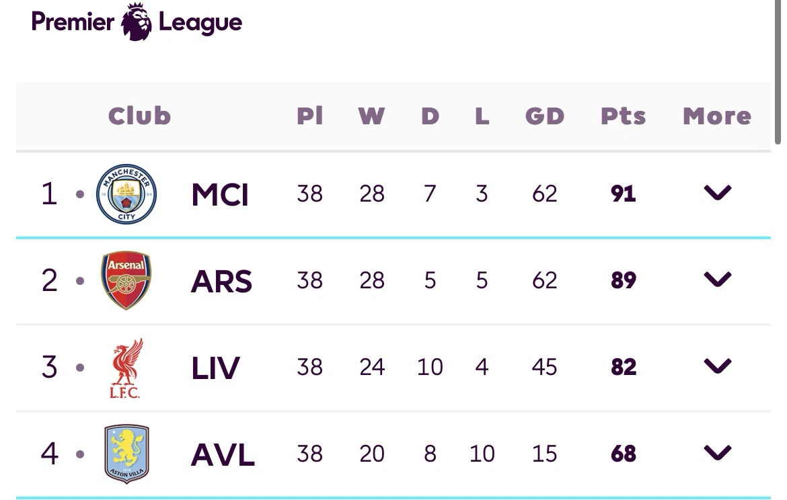Click the Manchester City club crest
The width and height of the screenshot is (787, 500).
coord(126,194)
